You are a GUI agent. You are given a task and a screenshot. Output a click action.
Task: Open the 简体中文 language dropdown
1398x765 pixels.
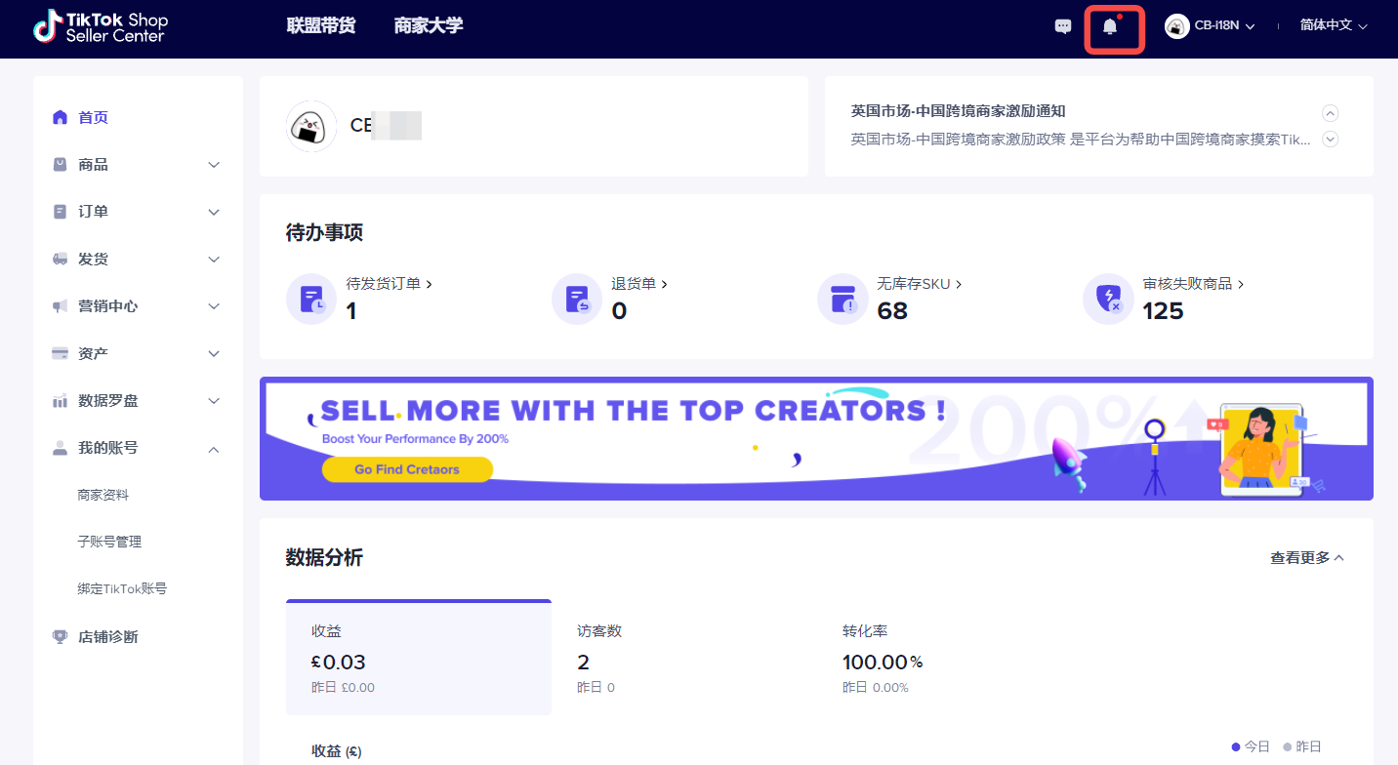1333,25
